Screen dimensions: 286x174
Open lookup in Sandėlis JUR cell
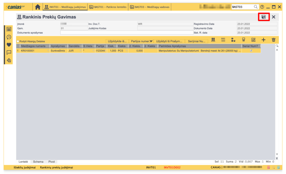(x=80, y=51)
